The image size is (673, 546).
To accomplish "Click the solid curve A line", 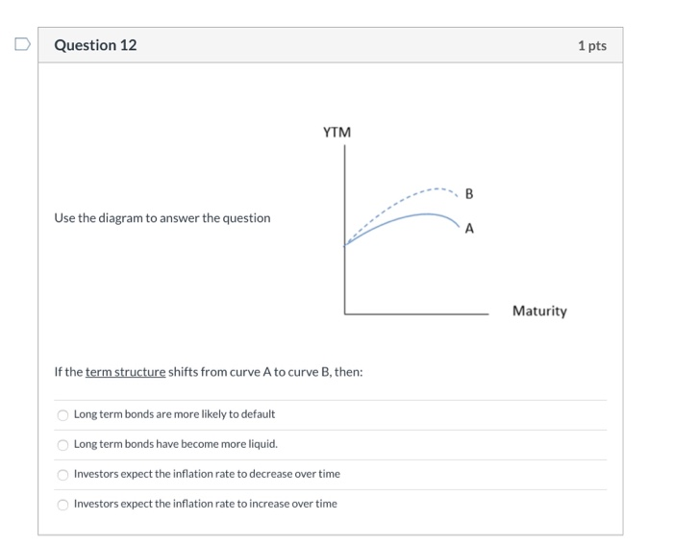I will pos(404,218).
